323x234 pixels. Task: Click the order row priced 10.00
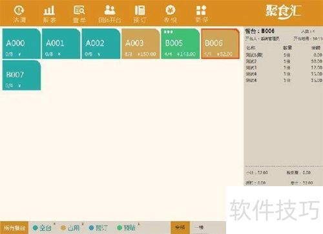click(284, 61)
